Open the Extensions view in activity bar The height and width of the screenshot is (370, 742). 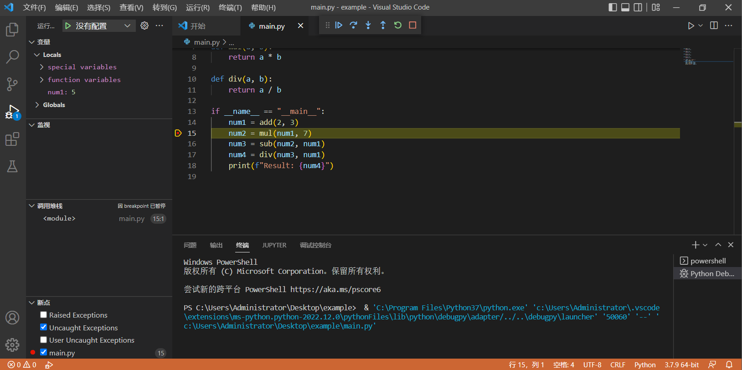(12, 139)
